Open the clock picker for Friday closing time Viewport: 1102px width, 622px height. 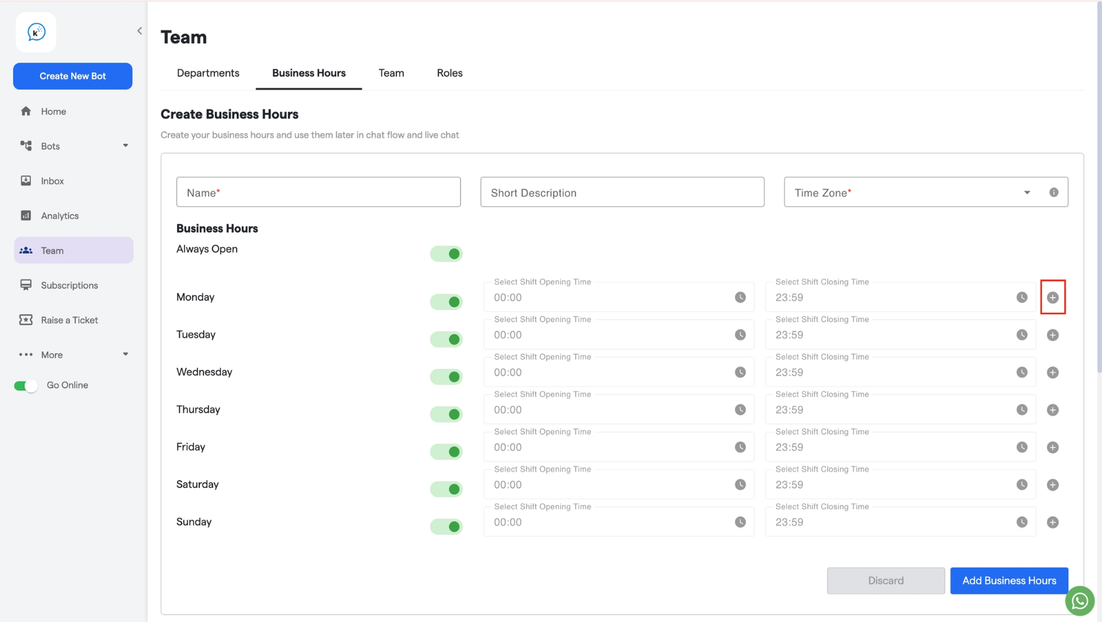[1021, 447]
